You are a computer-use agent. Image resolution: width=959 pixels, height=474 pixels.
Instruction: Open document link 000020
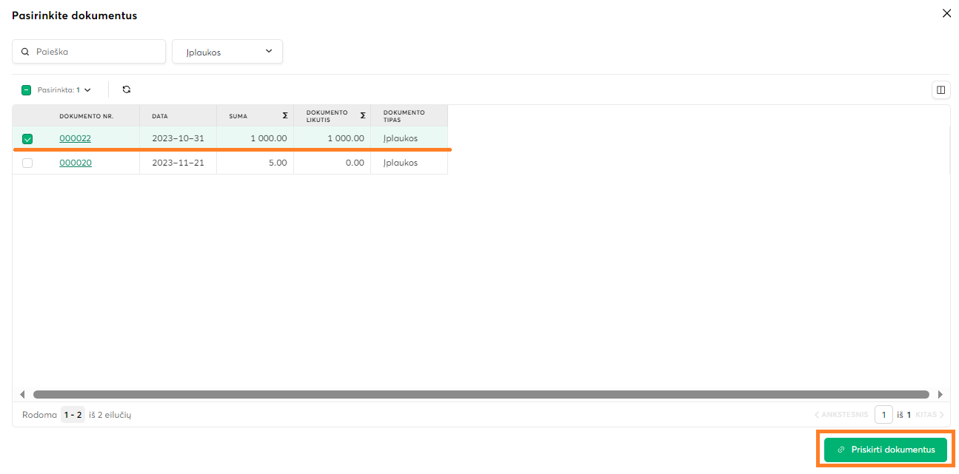(x=76, y=163)
